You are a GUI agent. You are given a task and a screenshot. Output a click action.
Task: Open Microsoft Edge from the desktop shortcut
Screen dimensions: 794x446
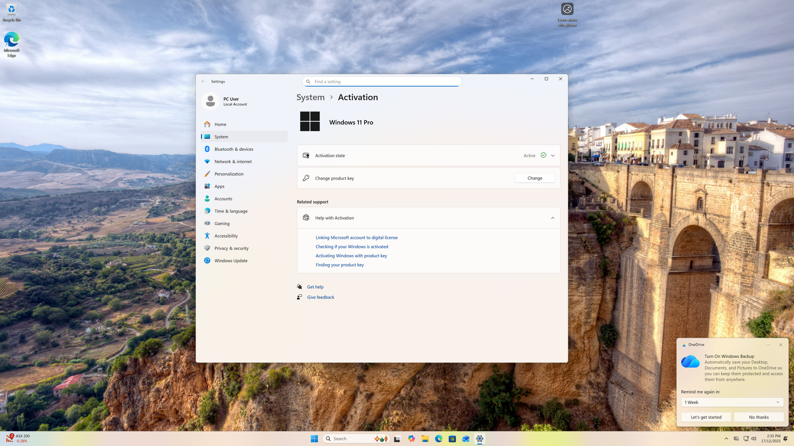click(11, 41)
